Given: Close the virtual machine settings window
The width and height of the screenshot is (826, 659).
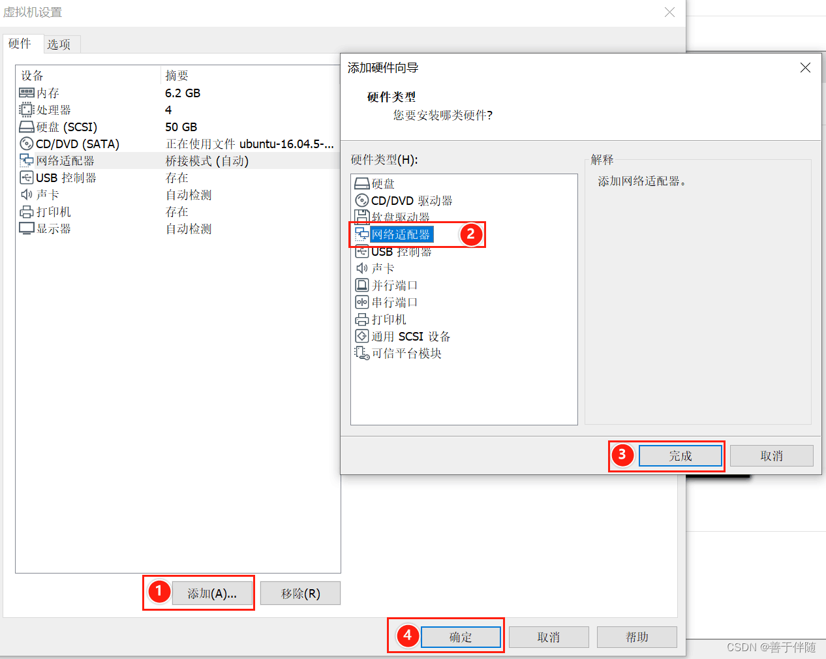Looking at the screenshot, I should [669, 12].
